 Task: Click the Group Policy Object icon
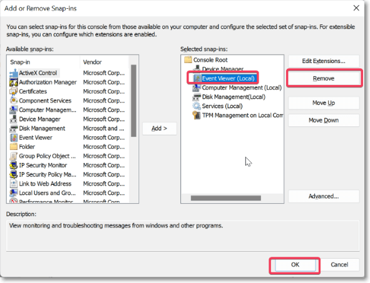click(13, 156)
